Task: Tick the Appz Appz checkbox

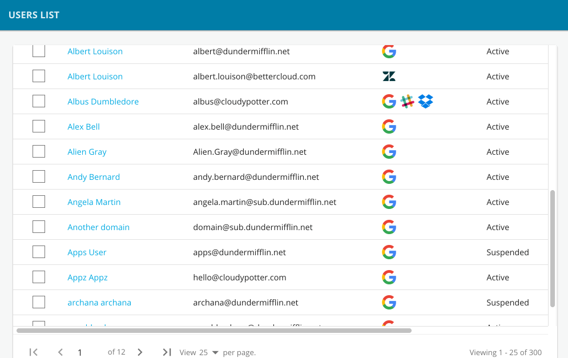Action: tap(39, 277)
